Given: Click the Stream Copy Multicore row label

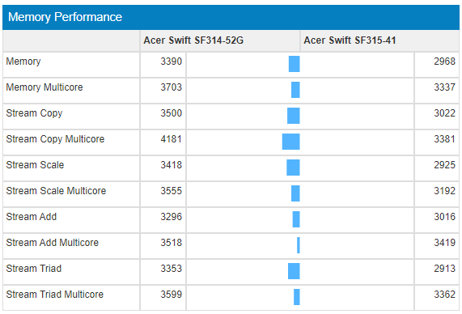Looking at the screenshot, I should 55,139.
